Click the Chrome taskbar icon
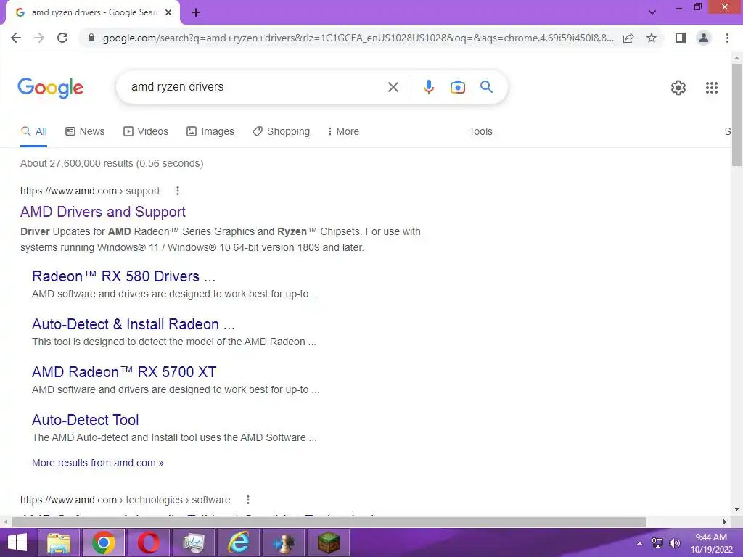The height and width of the screenshot is (557, 743). click(x=104, y=542)
